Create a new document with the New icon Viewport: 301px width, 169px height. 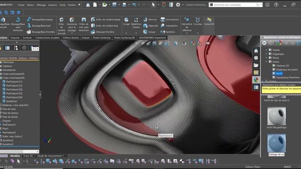click(95, 5)
